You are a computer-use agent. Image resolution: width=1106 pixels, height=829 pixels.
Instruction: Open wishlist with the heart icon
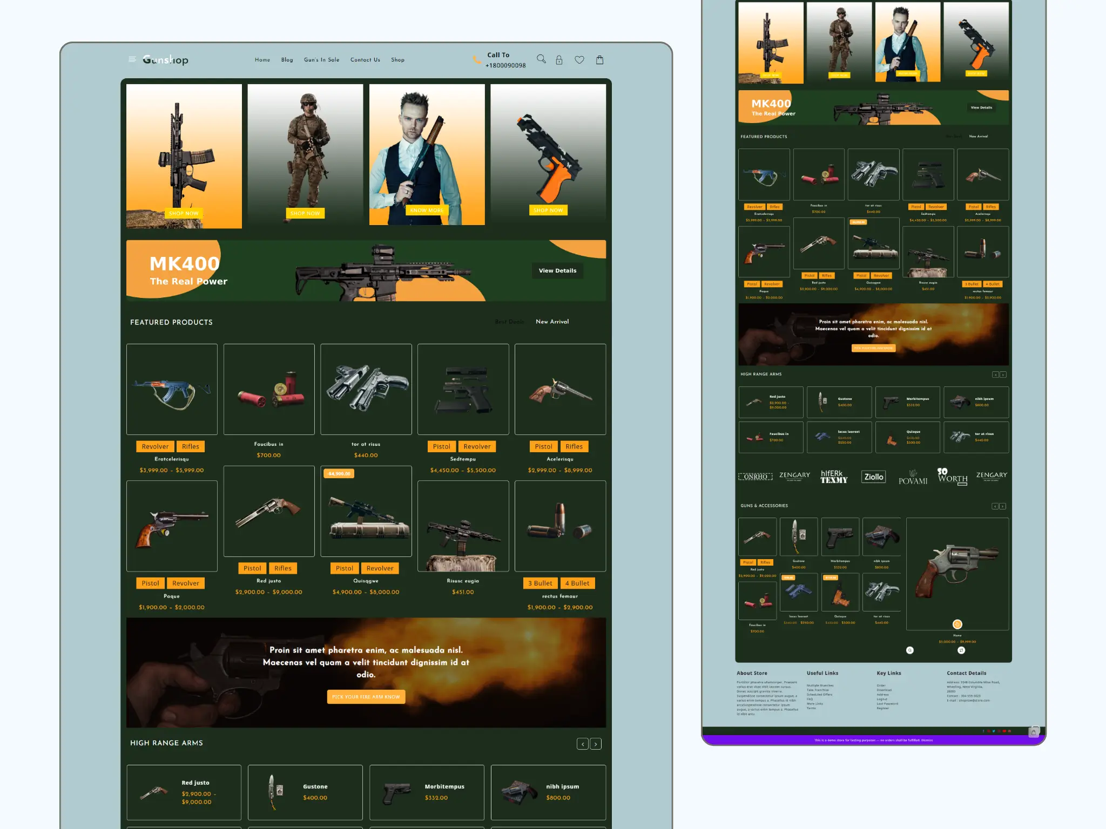(579, 60)
